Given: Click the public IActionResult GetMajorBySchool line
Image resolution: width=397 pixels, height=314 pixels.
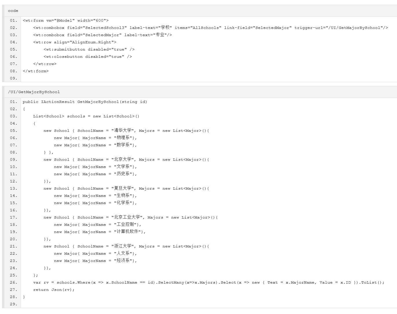Looking at the screenshot, I should pos(85,102).
